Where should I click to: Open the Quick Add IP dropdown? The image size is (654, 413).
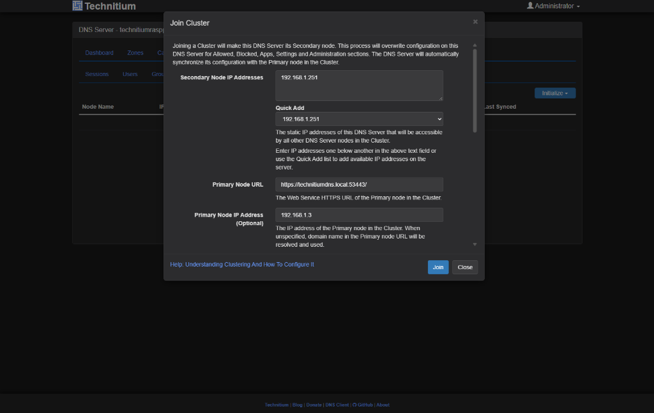point(359,119)
